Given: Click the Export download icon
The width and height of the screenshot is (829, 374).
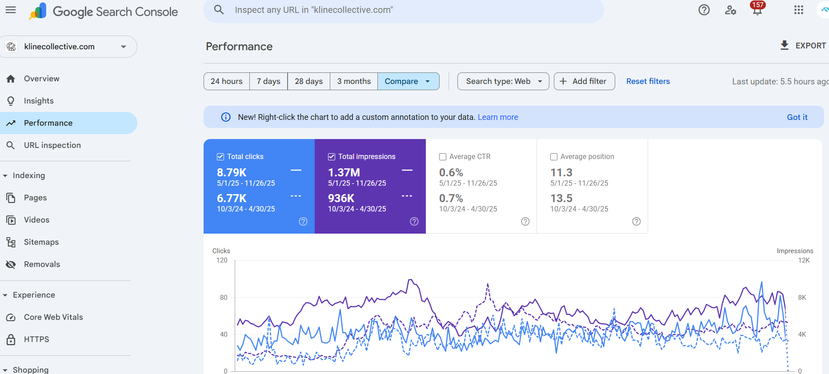Looking at the screenshot, I should (x=785, y=45).
